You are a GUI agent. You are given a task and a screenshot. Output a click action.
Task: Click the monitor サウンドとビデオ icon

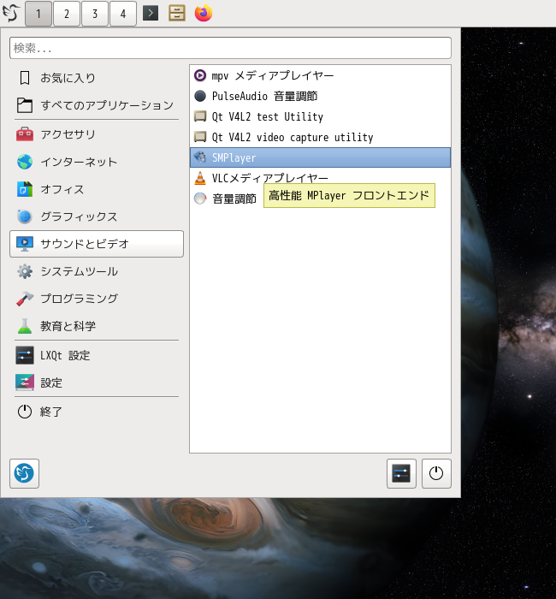tap(25, 244)
